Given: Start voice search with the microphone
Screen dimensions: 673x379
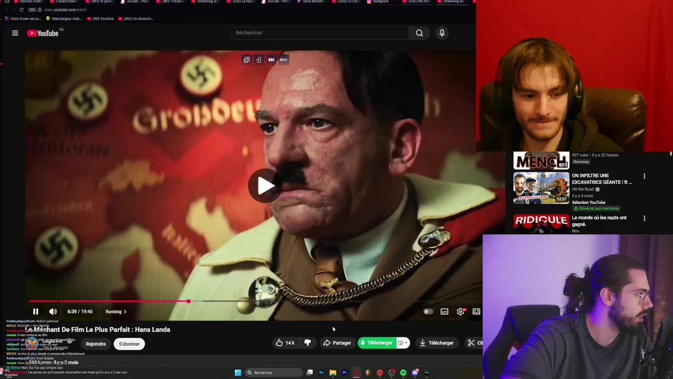Looking at the screenshot, I should click(x=442, y=33).
